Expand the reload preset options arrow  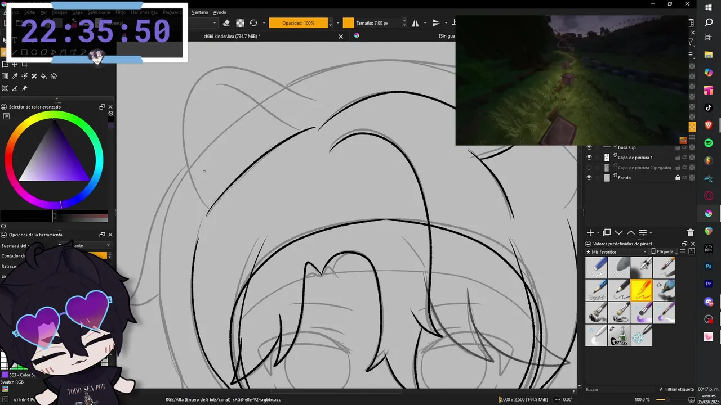264,23
